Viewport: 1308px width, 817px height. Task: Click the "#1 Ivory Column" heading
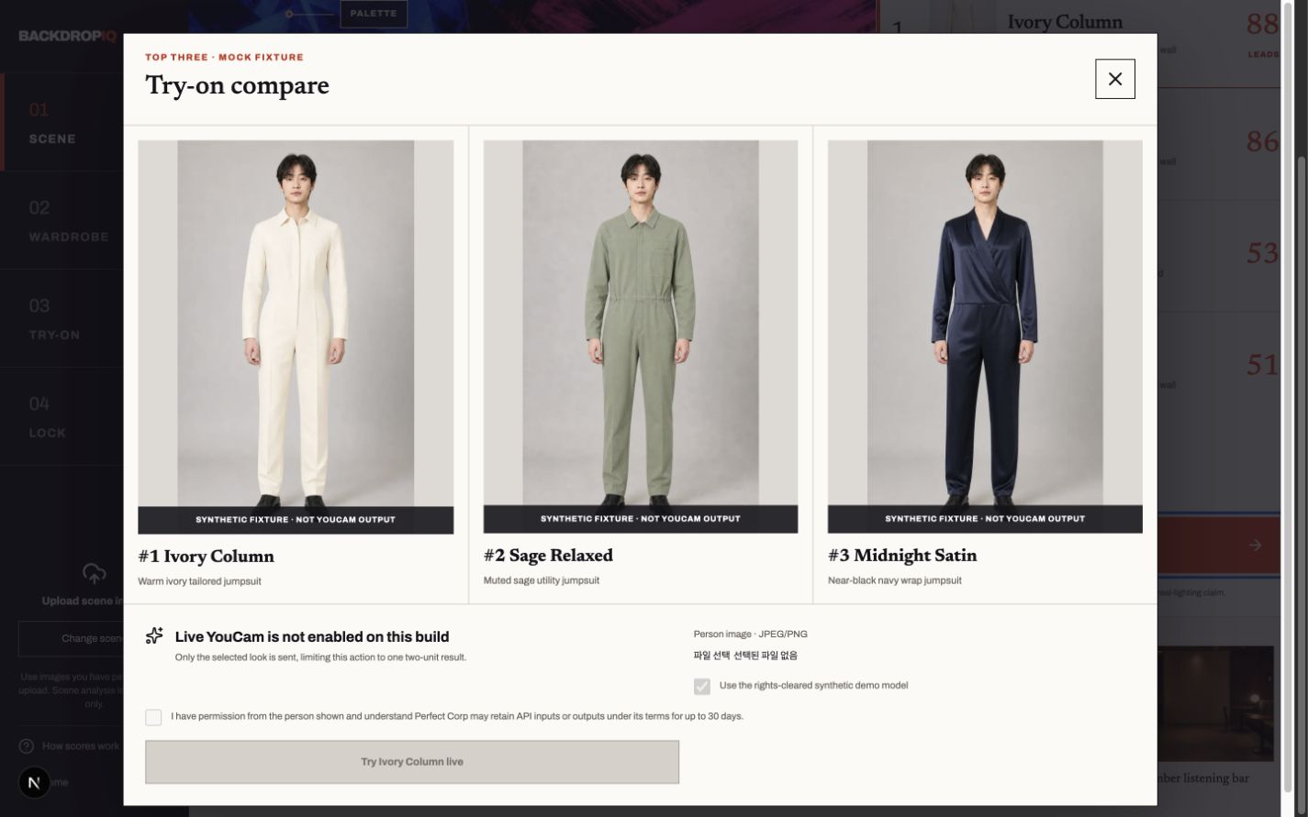pyautogui.click(x=206, y=557)
